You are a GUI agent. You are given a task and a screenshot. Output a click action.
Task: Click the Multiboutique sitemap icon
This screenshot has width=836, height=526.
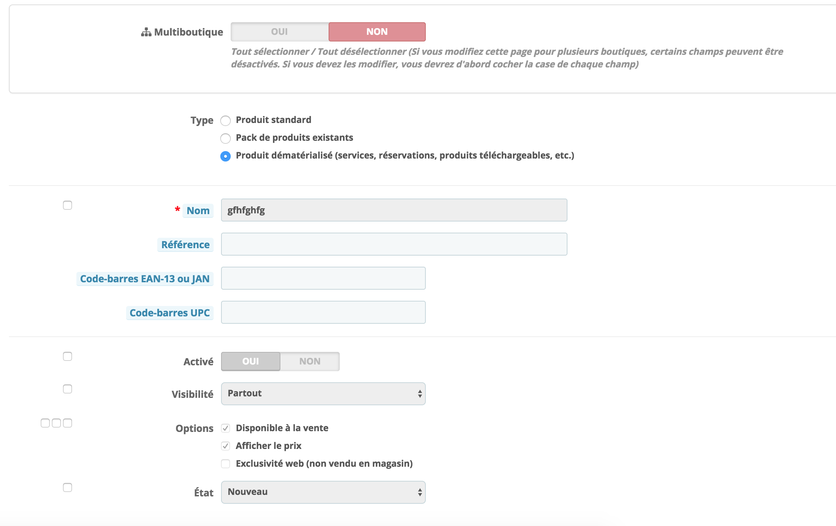tap(146, 32)
